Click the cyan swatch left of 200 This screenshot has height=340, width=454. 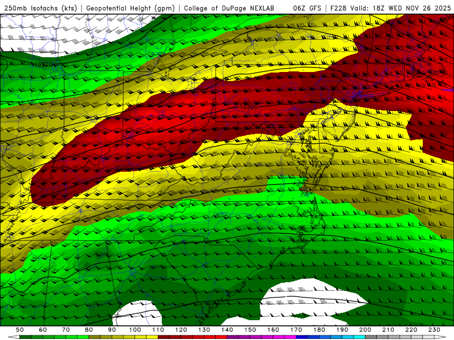[x=359, y=337]
